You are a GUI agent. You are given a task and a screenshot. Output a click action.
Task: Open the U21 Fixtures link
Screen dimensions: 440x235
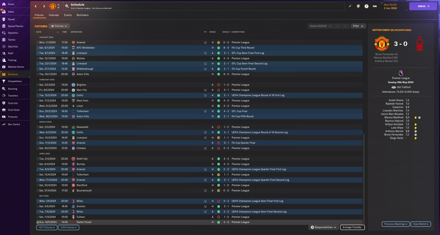46,227
